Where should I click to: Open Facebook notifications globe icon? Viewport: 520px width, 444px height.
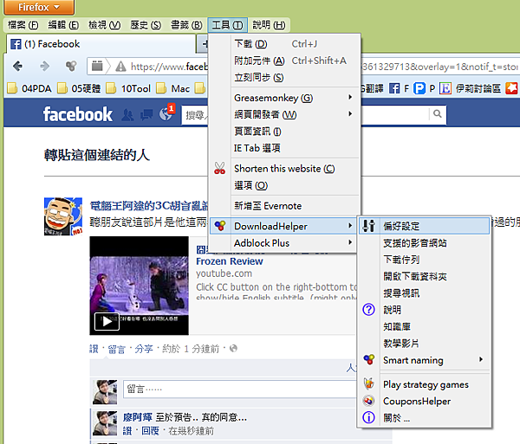(x=166, y=114)
